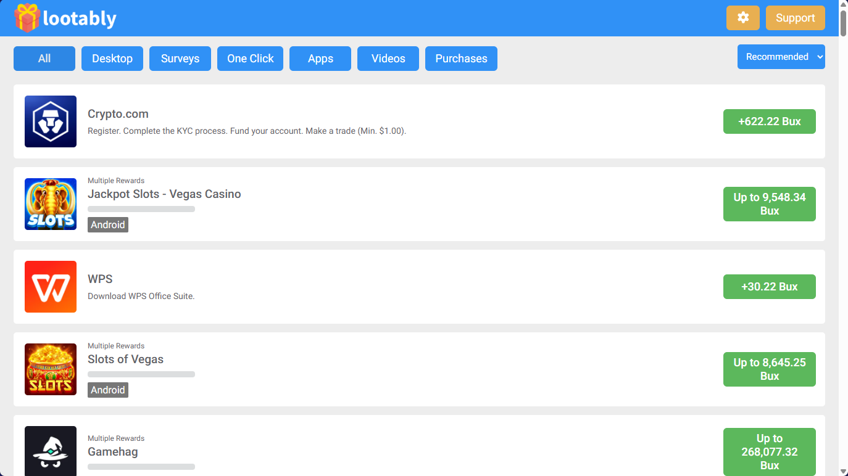Screen dimensions: 848x476
Task: Expand the Recommended sort dropdown
Action: (781, 57)
